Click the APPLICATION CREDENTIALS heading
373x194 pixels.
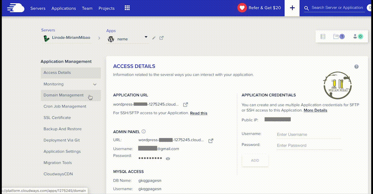[x=269, y=95]
